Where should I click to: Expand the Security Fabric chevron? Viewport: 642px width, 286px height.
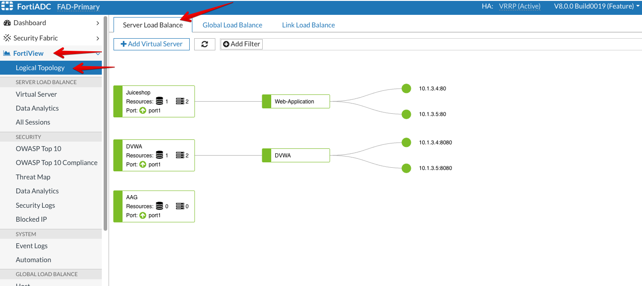coord(98,38)
